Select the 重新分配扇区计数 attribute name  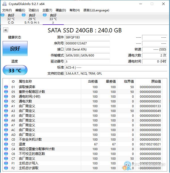(x=32, y=92)
